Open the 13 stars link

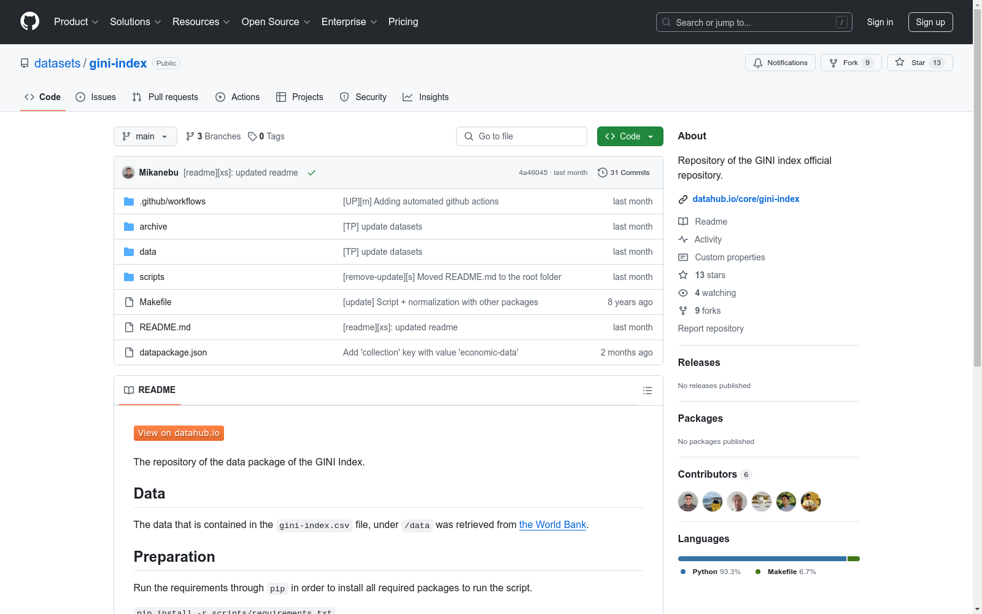710,275
